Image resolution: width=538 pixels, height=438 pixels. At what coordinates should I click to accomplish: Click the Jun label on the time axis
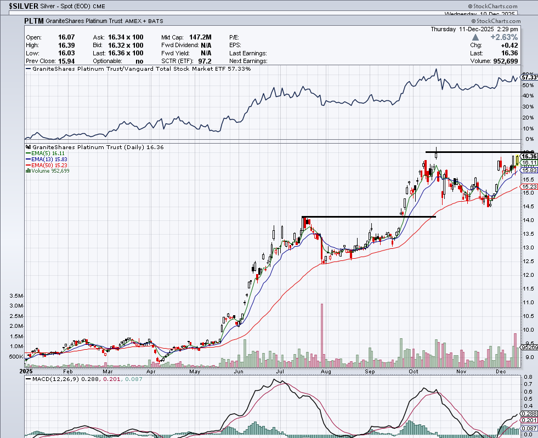click(x=239, y=372)
